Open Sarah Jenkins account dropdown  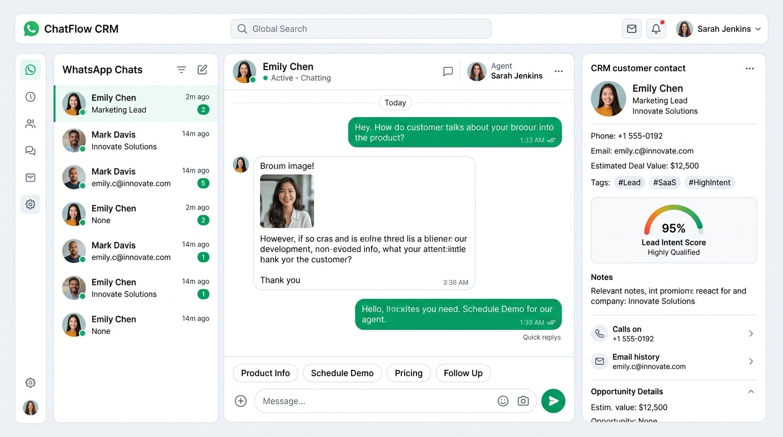coord(719,29)
